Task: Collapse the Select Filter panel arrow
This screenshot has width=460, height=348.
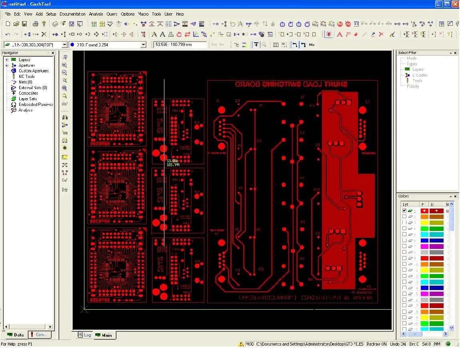Action: click(451, 53)
